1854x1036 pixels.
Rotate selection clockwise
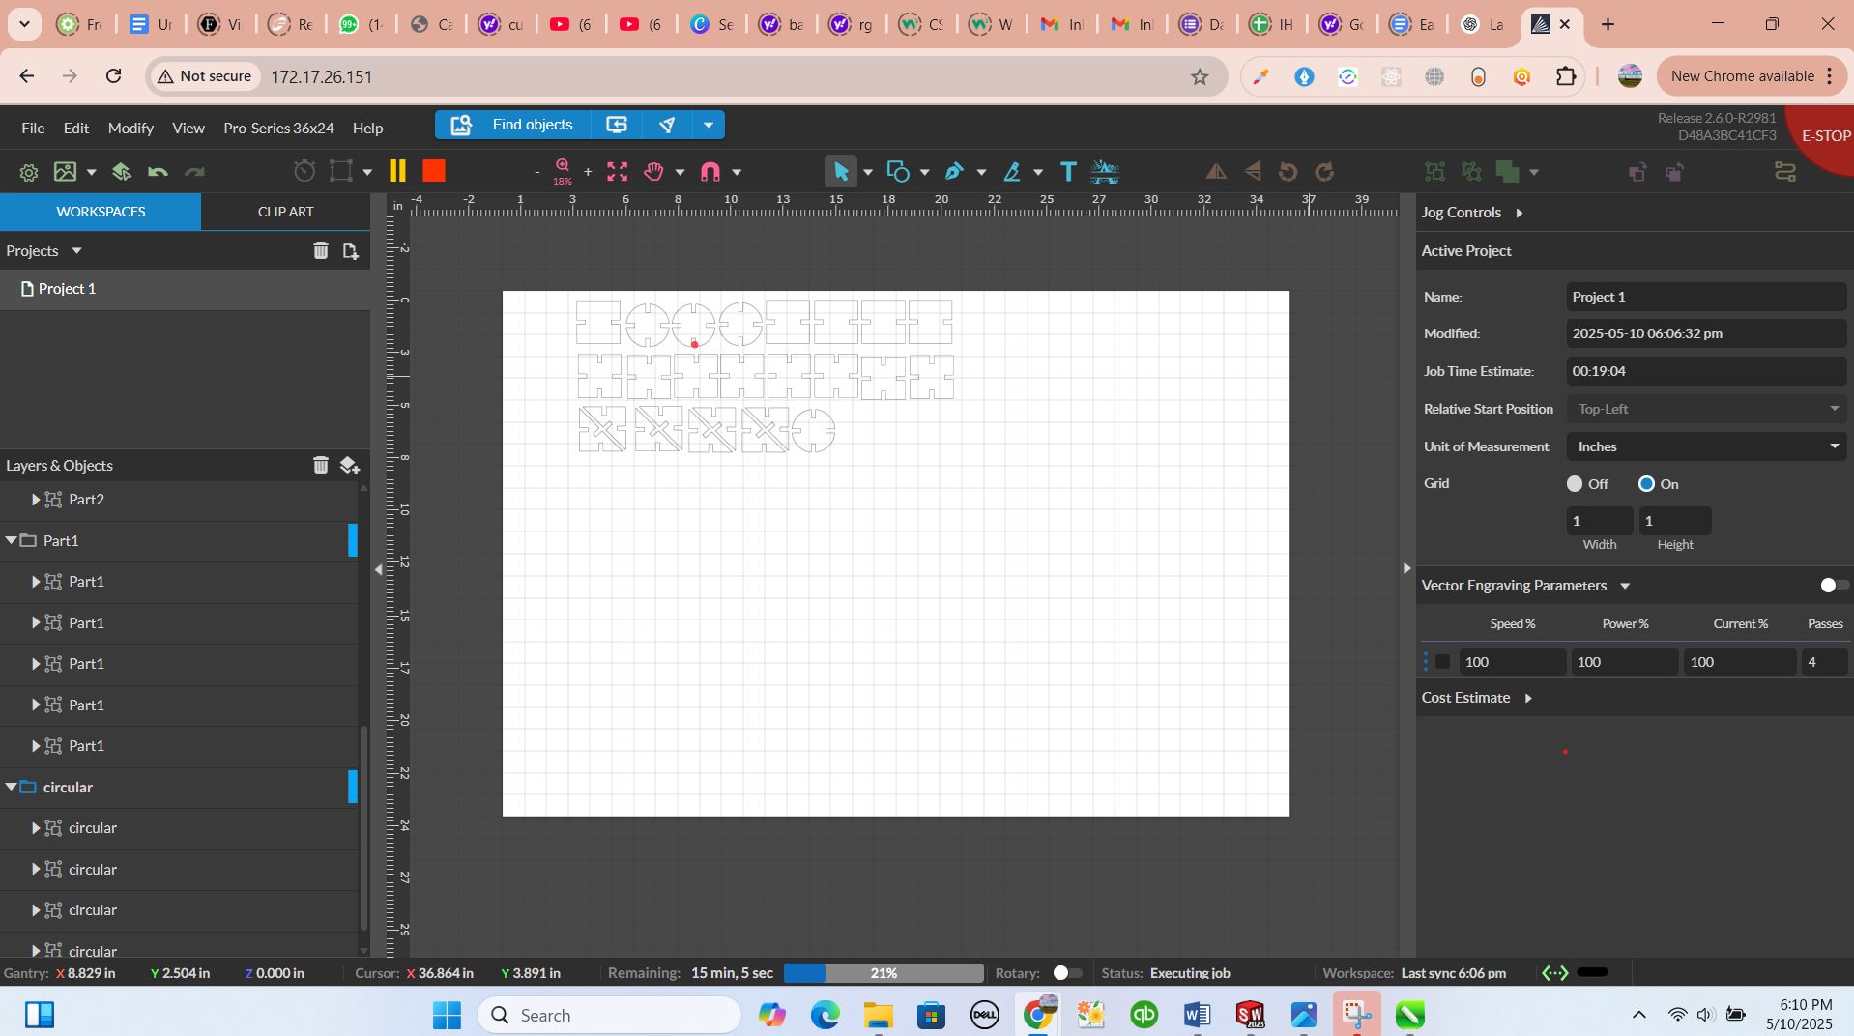pos(1324,172)
